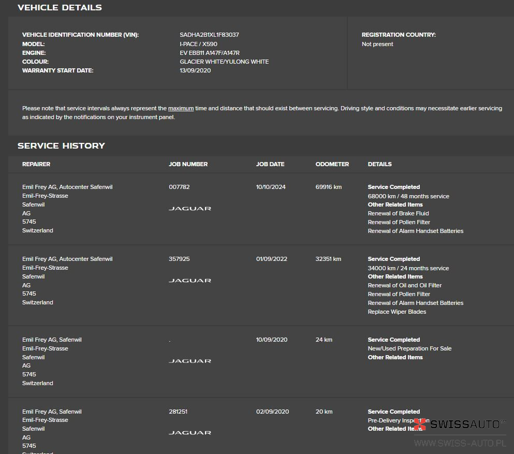Click the Jaguar logo beside job 281251
Screen dimensions: 514x454
[189, 433]
